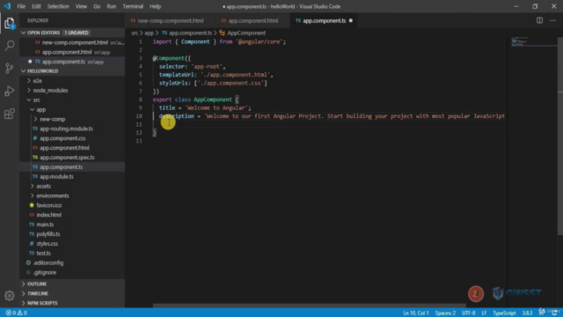Open the Edit menu

(x=36, y=6)
